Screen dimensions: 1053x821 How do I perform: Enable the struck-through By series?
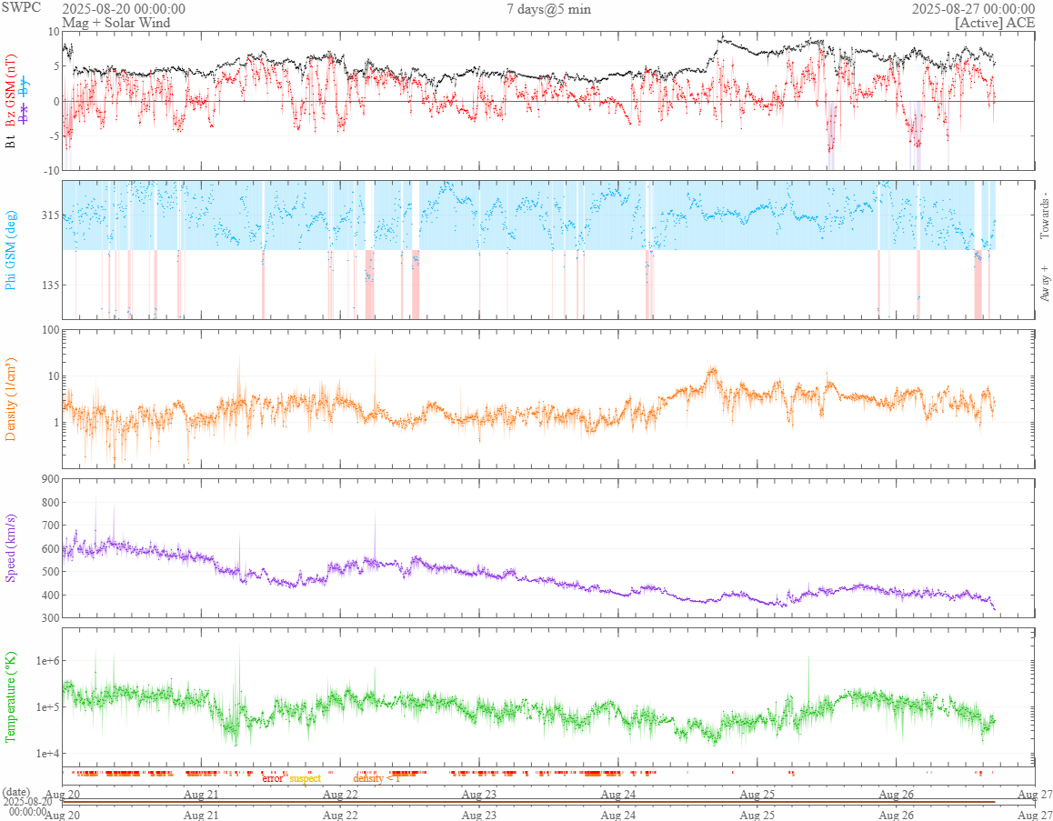point(25,86)
